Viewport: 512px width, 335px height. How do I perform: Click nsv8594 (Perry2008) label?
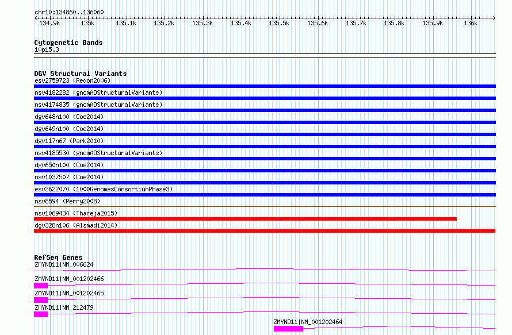(67, 201)
